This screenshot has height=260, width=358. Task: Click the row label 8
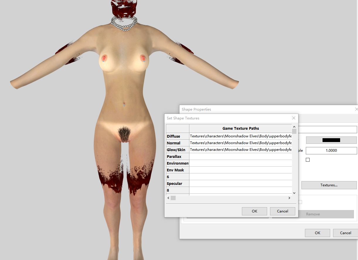pyautogui.click(x=178, y=190)
